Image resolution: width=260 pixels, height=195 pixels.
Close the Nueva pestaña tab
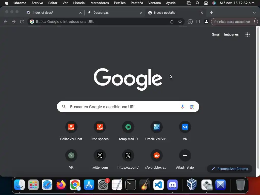(202, 13)
